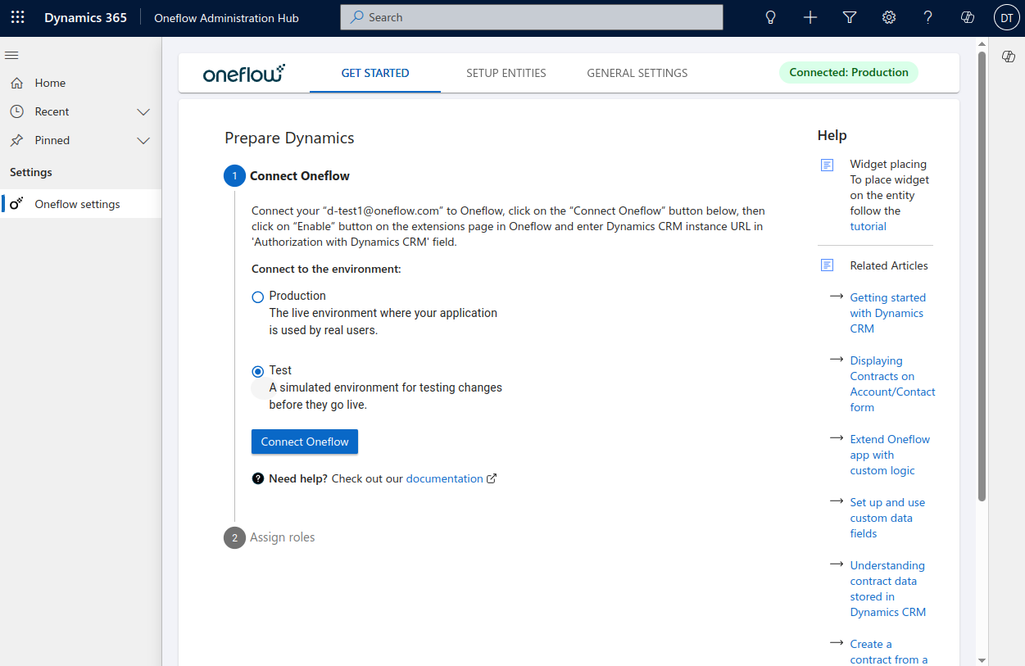Image resolution: width=1025 pixels, height=666 pixels.
Task: Click the Prepare Dynamics heading
Action: coord(289,138)
